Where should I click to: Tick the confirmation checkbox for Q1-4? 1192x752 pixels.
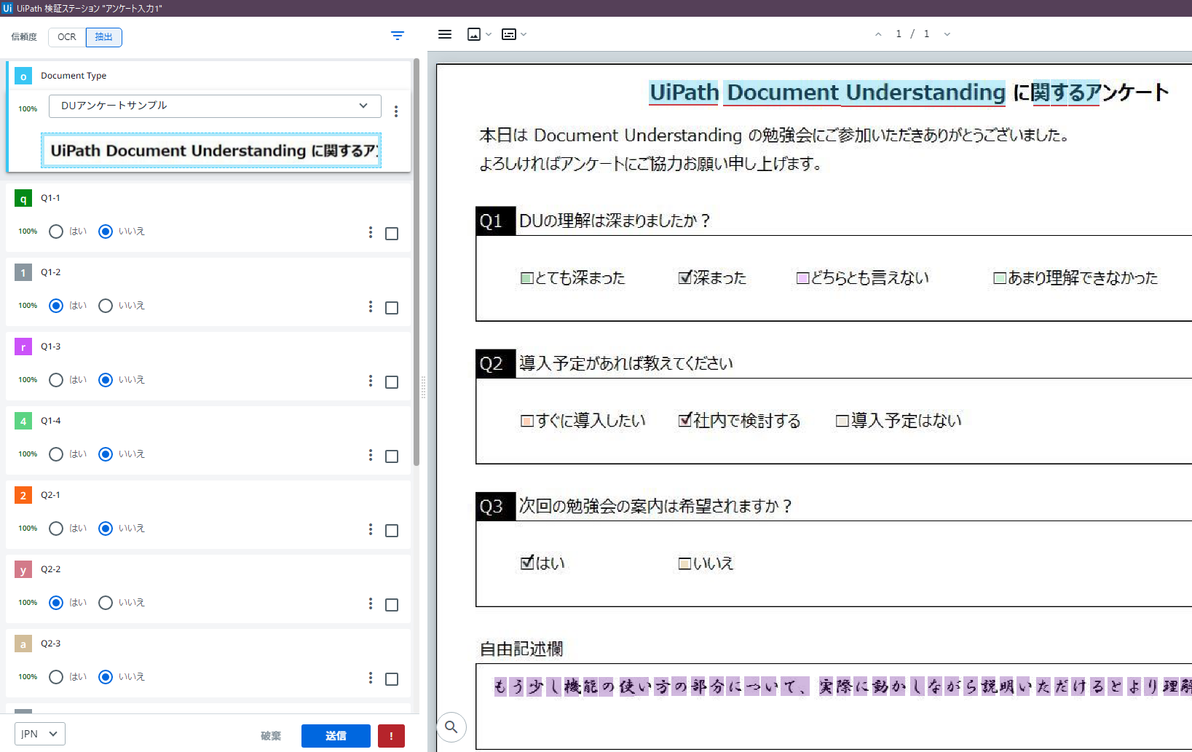click(x=392, y=456)
